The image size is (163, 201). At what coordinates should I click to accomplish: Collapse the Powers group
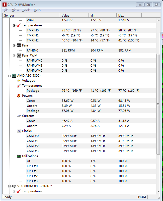pos(14,96)
